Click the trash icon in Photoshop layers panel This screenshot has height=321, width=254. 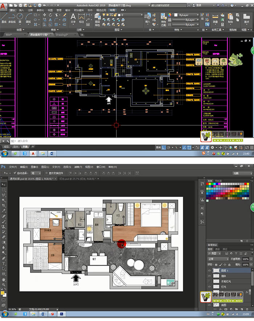point(247,309)
